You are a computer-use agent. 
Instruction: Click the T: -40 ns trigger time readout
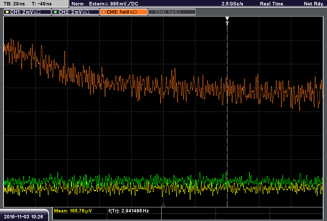[42, 4]
